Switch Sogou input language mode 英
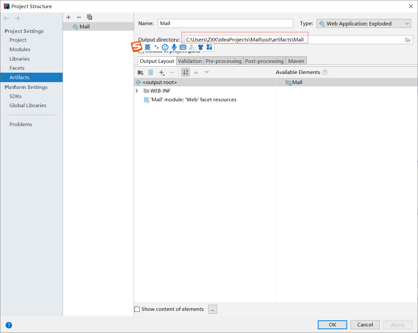The image size is (418, 333). pos(148,47)
